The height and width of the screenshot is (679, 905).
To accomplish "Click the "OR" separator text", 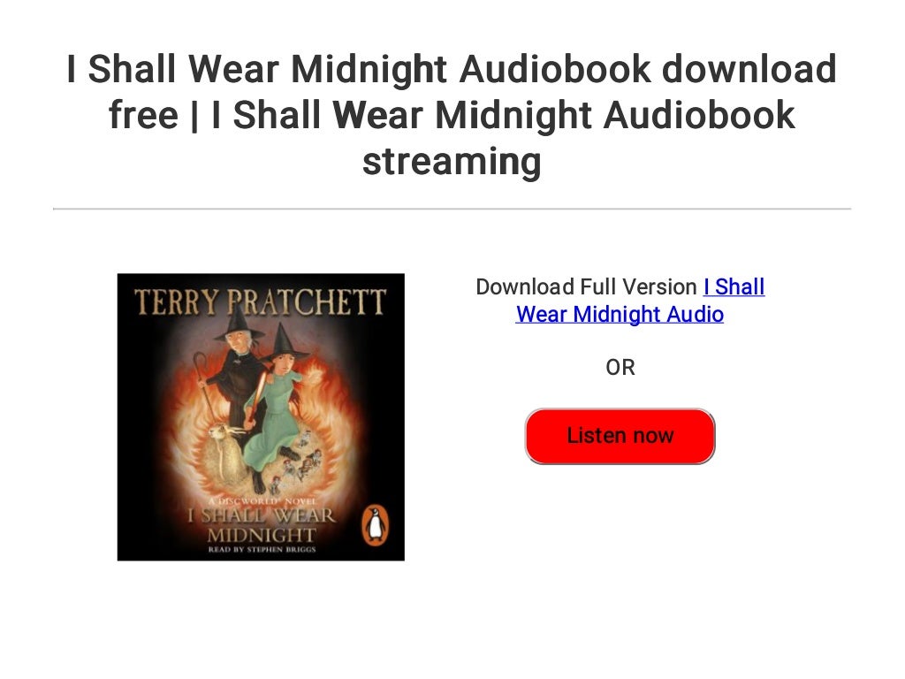I will 620,367.
